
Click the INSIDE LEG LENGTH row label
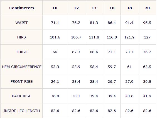pyautogui.click(x=22, y=111)
